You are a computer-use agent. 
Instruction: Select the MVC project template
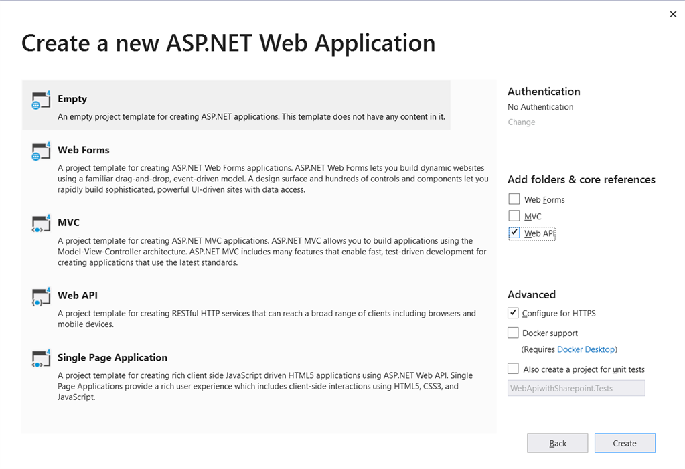click(234, 241)
